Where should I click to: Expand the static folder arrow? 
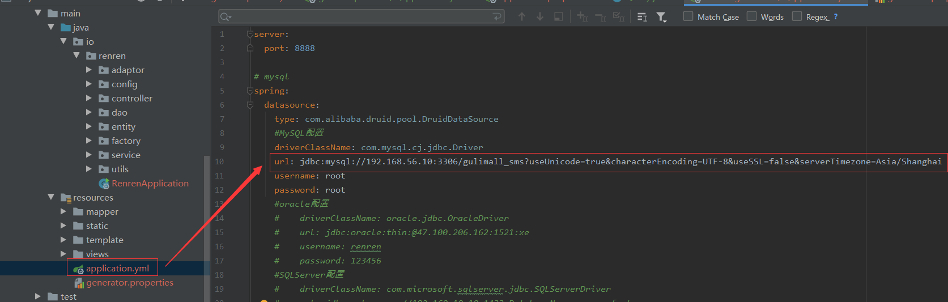(x=63, y=226)
